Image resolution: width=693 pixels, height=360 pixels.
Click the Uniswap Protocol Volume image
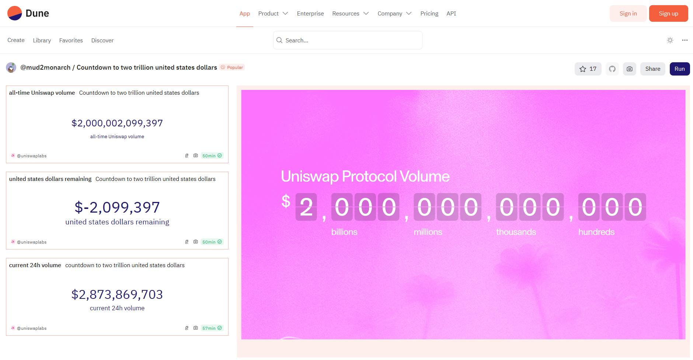(x=463, y=214)
